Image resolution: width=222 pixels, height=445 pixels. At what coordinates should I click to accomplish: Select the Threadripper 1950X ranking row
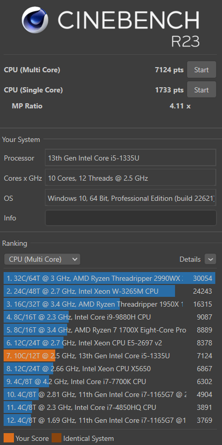point(109,304)
